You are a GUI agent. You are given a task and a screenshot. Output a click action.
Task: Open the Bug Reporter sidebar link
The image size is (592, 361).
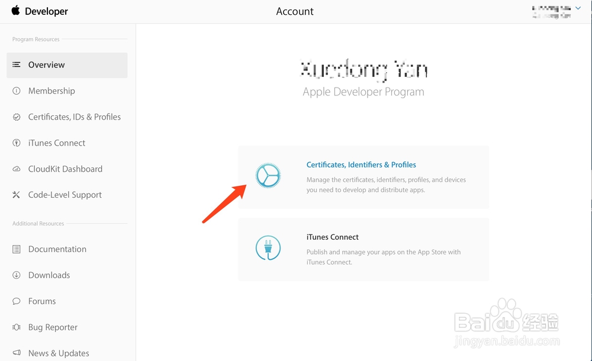click(x=53, y=327)
